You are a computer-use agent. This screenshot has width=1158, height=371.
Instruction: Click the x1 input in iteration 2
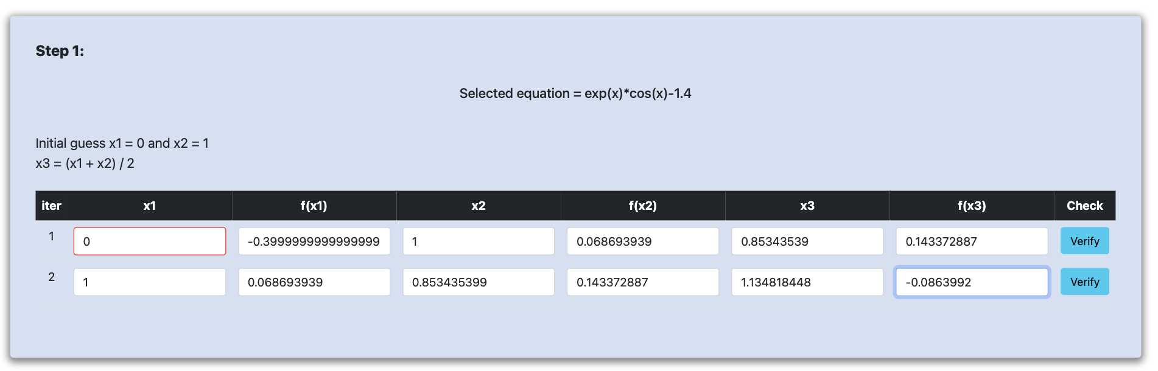click(x=150, y=282)
